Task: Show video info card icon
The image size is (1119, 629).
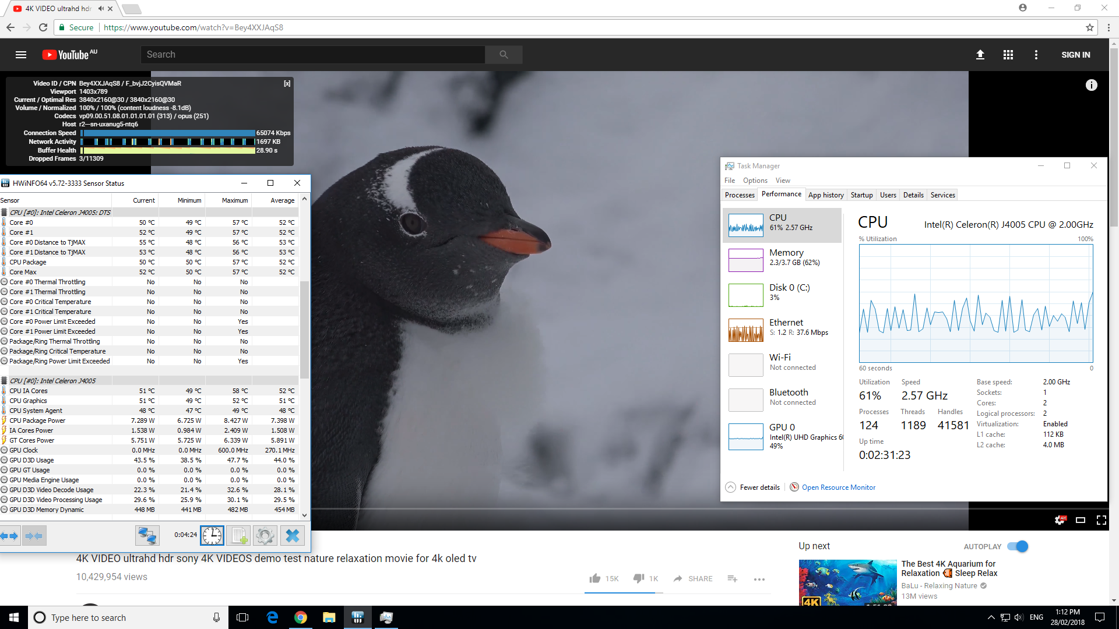Action: [1092, 85]
